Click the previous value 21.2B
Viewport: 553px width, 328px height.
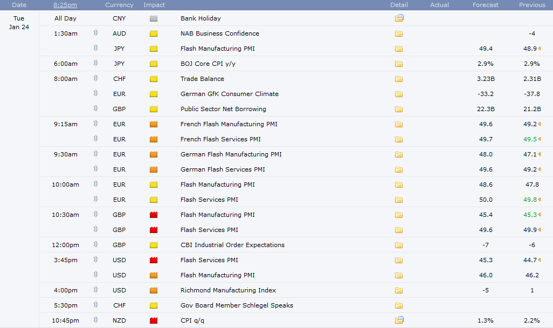coord(532,109)
